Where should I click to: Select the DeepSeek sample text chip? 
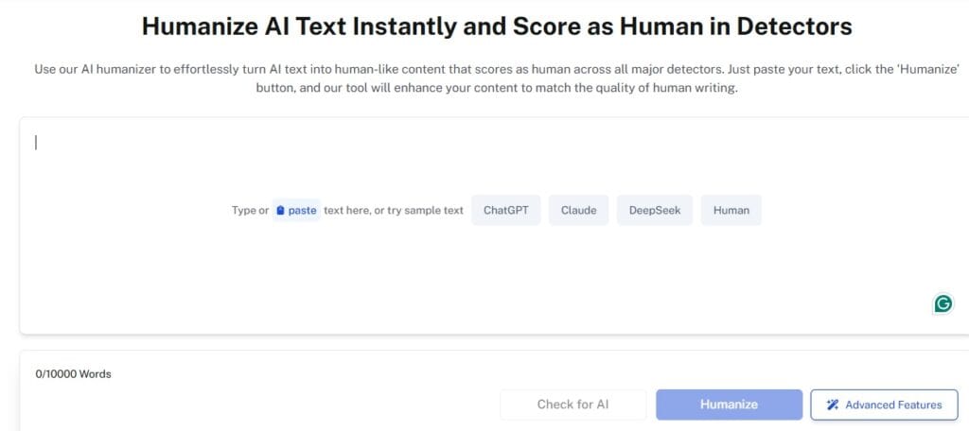pos(655,210)
